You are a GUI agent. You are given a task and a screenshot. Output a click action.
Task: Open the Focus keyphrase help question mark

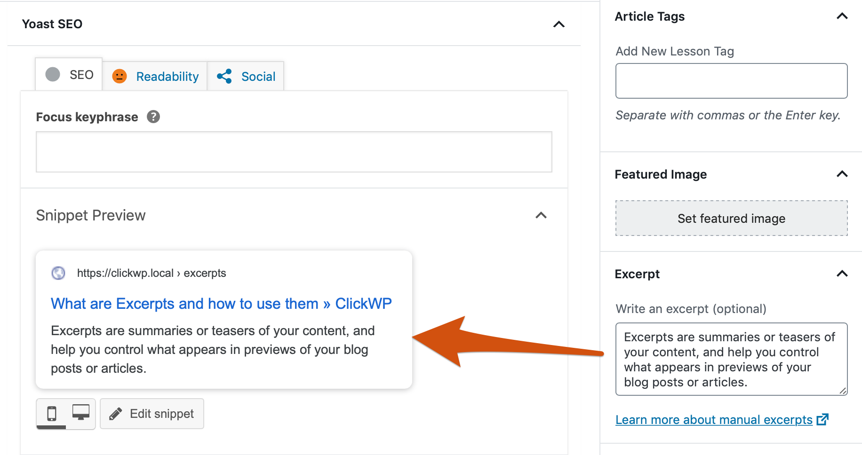153,117
